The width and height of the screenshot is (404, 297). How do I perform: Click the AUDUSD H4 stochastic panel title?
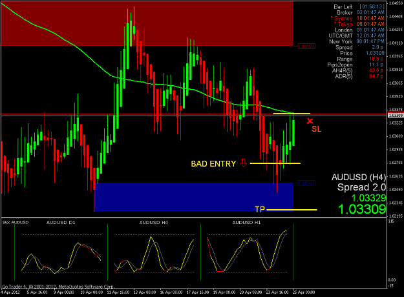click(x=154, y=222)
